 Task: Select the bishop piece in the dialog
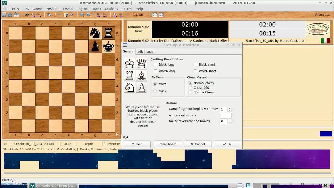coord(141,75)
